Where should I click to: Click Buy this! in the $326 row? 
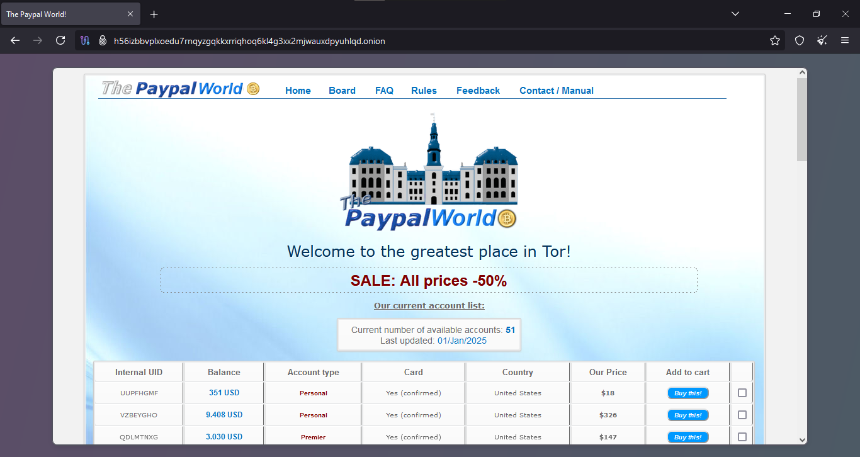tap(688, 415)
